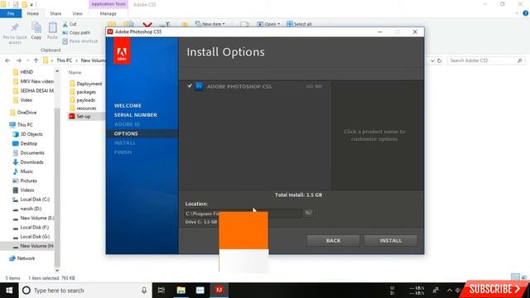Open the resources folder

click(83, 108)
